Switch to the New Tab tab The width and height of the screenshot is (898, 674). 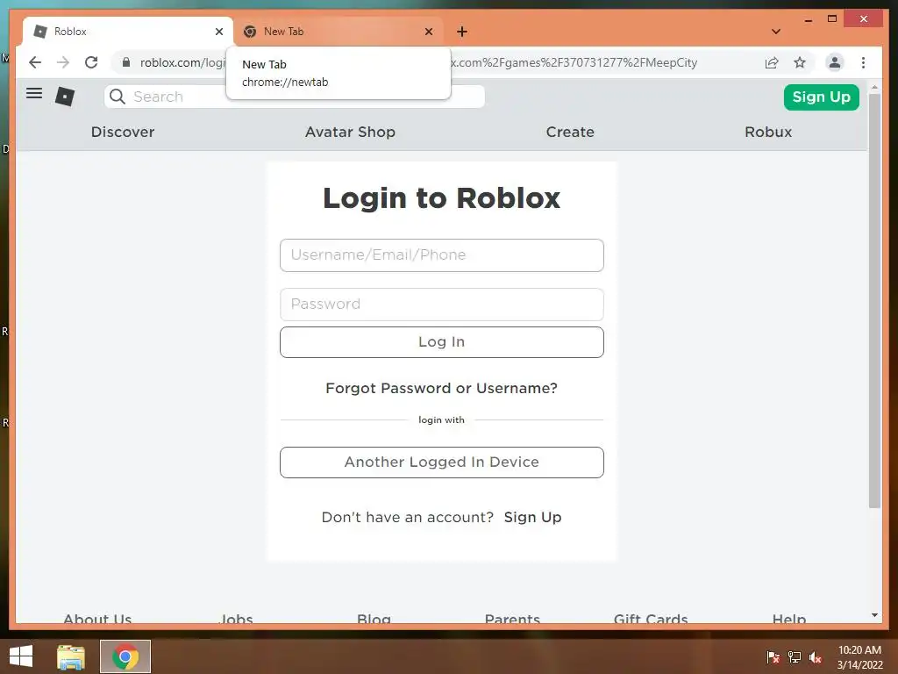pyautogui.click(x=338, y=32)
